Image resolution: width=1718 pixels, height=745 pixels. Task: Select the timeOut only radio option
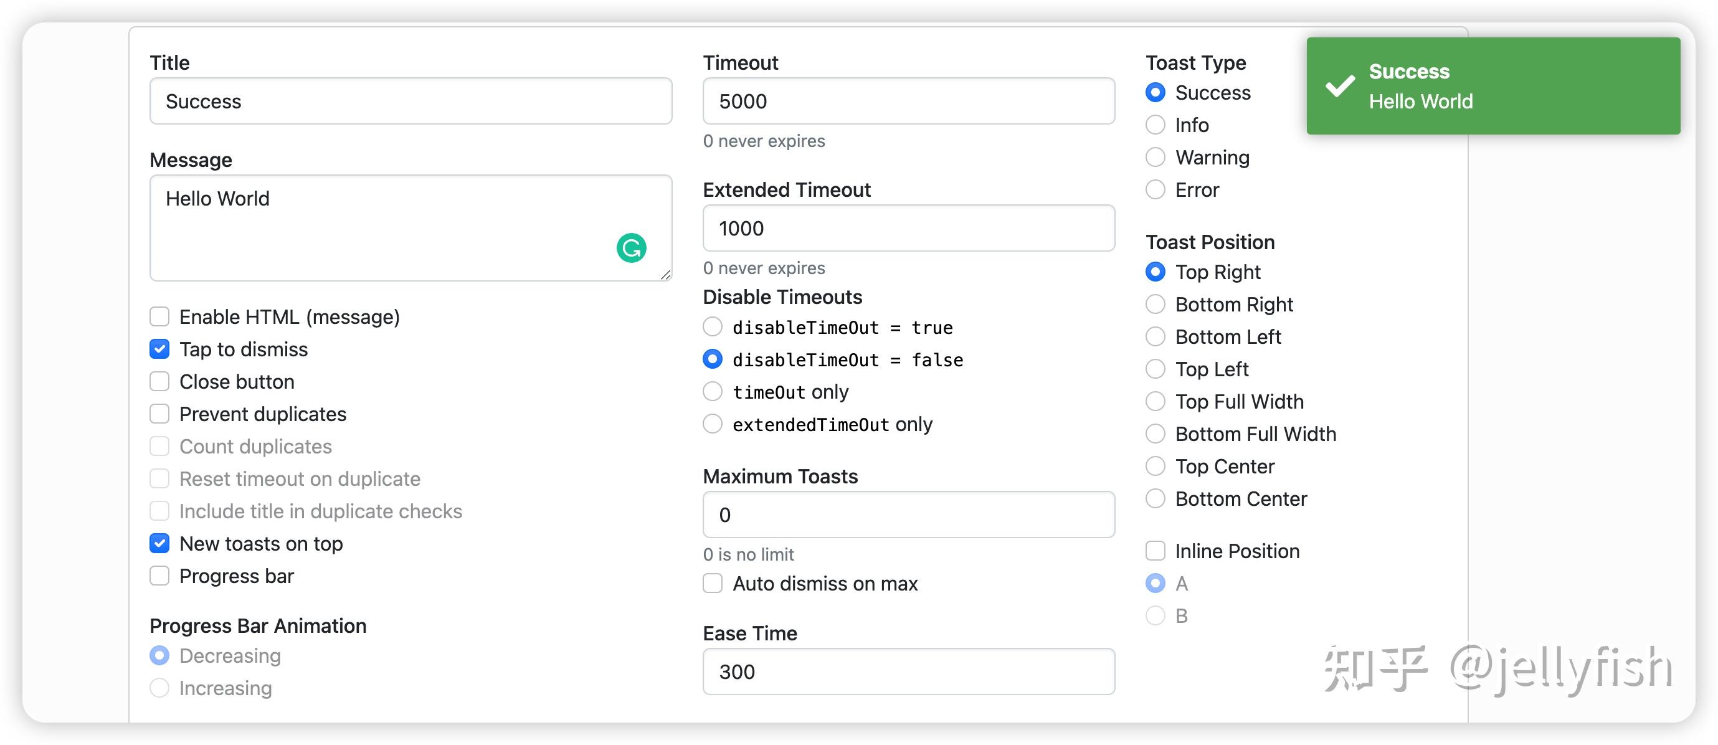pos(712,392)
